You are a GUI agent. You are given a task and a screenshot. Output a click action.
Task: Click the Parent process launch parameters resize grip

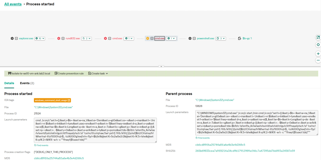(x=317, y=134)
